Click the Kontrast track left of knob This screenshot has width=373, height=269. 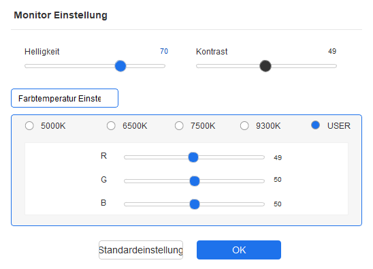227,66
